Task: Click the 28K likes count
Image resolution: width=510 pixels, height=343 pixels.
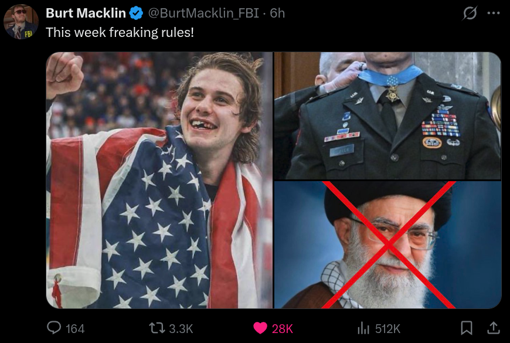Action: (283, 329)
